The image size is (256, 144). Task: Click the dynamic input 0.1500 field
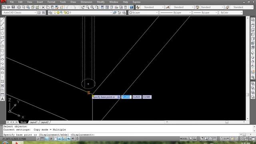(x=147, y=97)
